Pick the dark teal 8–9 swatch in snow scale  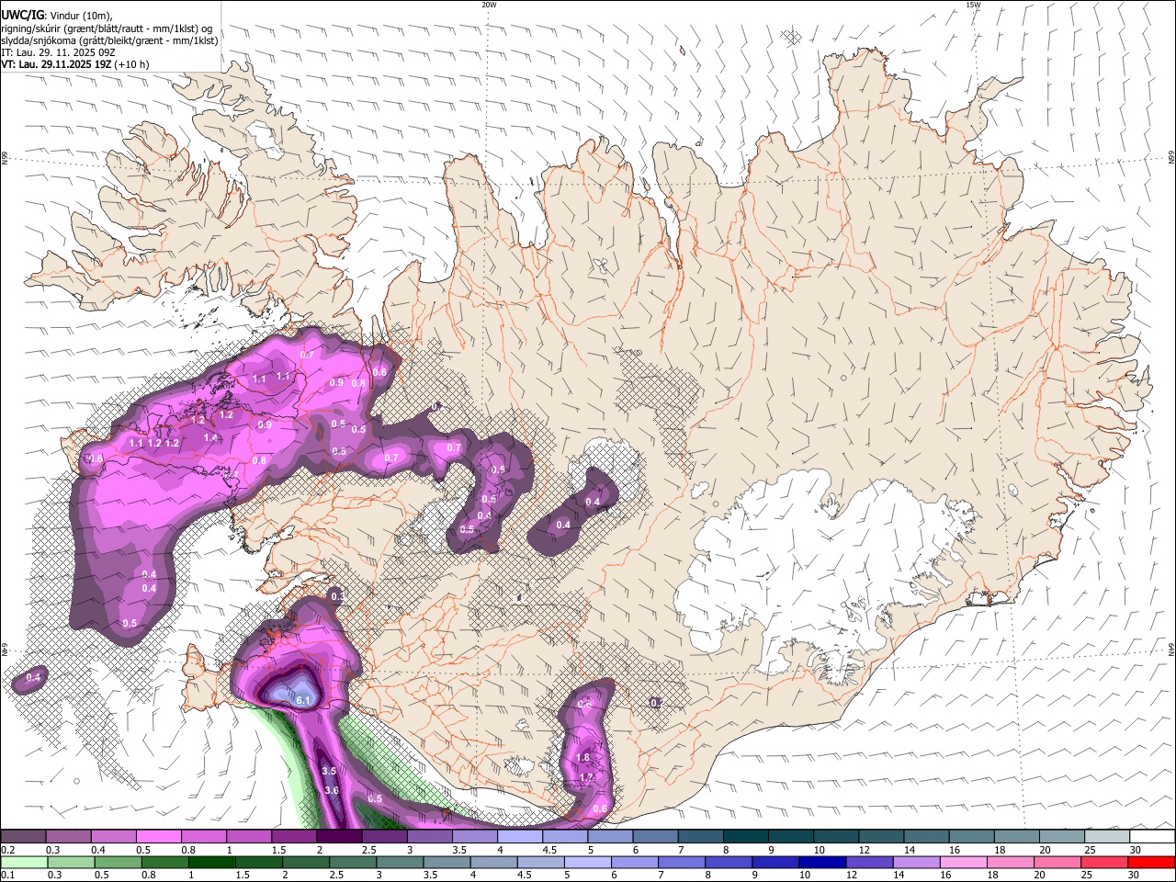point(746,837)
